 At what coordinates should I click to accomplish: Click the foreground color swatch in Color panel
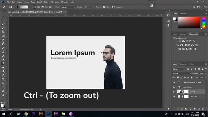[174, 19]
